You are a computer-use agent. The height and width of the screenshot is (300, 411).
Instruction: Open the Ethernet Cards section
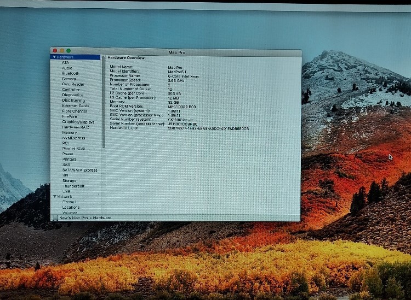(76, 105)
